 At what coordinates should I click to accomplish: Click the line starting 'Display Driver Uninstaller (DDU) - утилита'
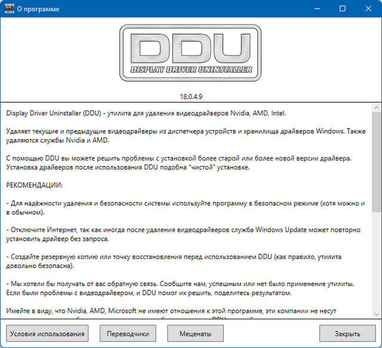146,113
